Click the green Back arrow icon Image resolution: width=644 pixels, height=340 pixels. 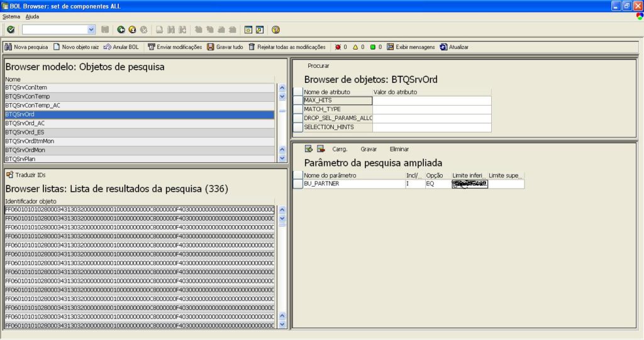[x=121, y=30]
